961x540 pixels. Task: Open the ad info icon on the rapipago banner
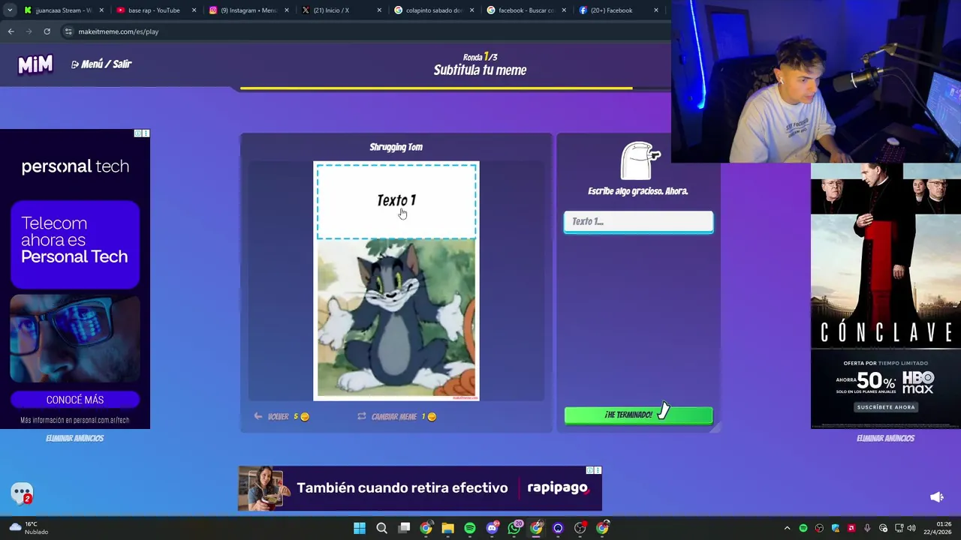(x=590, y=470)
